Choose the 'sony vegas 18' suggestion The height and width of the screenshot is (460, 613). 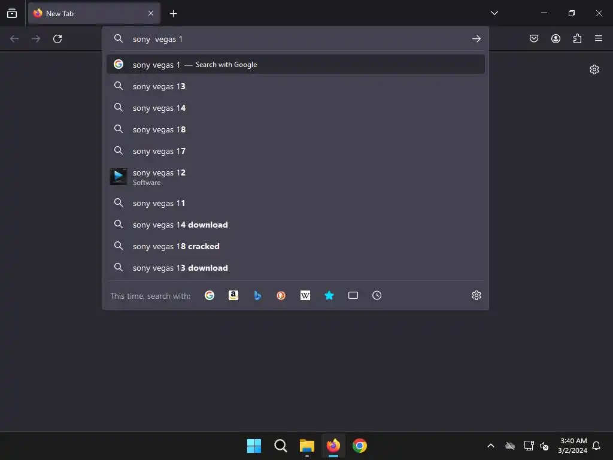coord(296,129)
